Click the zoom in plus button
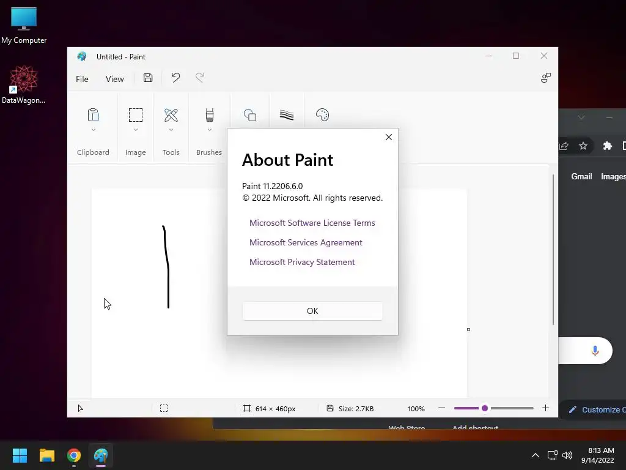The width and height of the screenshot is (626, 470). [x=545, y=408]
